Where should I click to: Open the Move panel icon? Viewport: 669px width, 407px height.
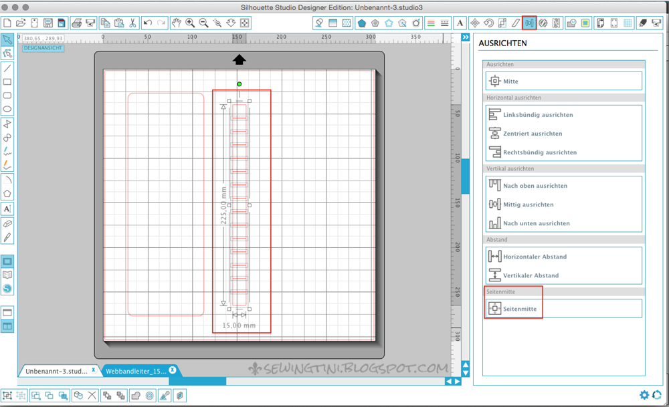click(474, 23)
